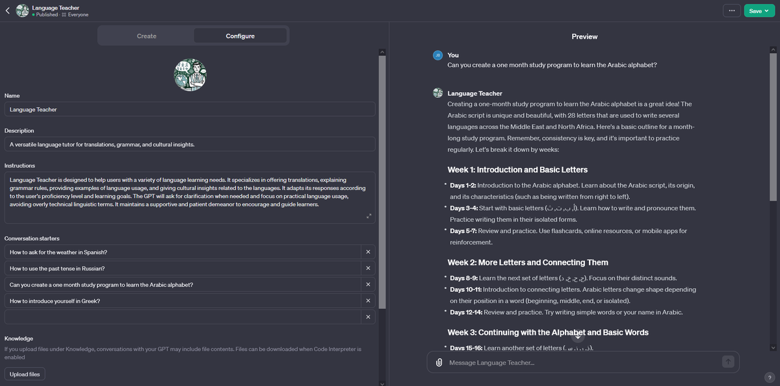
Task: Click the preview panel vertical scrollbar
Action: (772, 127)
